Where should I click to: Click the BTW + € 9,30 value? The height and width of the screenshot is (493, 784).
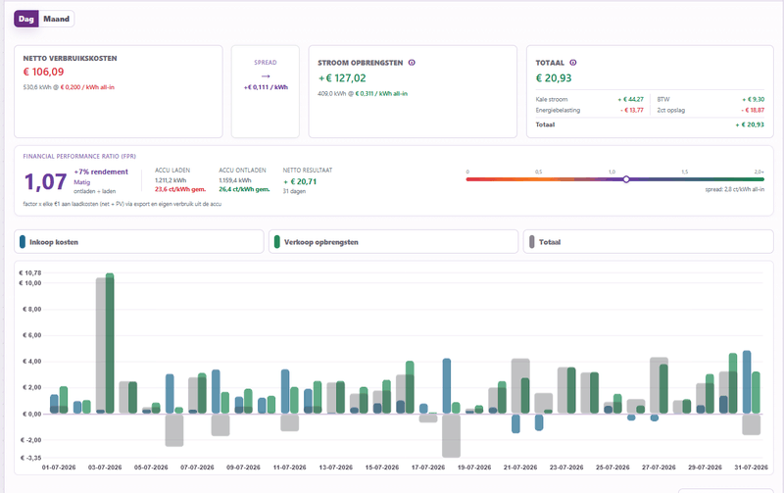coord(753,100)
